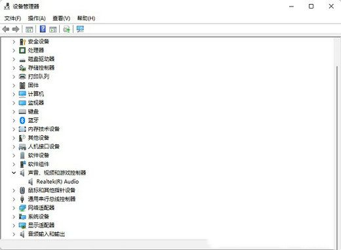Click the 磁盘驱动器 drive icon

point(22,60)
